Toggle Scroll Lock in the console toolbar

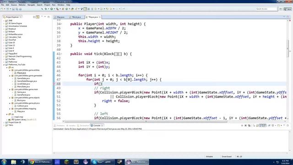point(257,126)
